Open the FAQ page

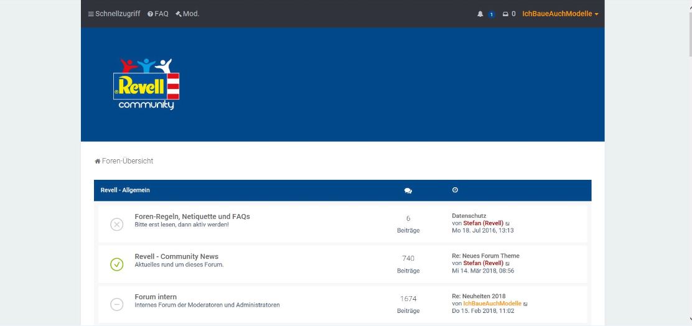158,14
